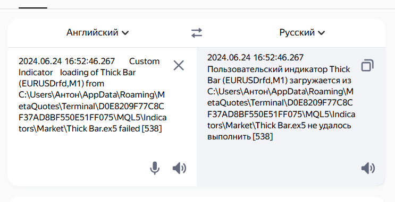Open the Русский target language selector
Viewport: 395px width, 202px height.
click(302, 33)
